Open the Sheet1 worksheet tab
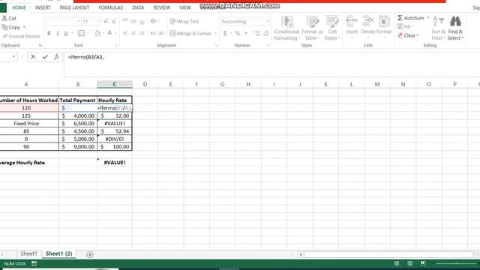This screenshot has height=270, width=480. tap(28, 253)
